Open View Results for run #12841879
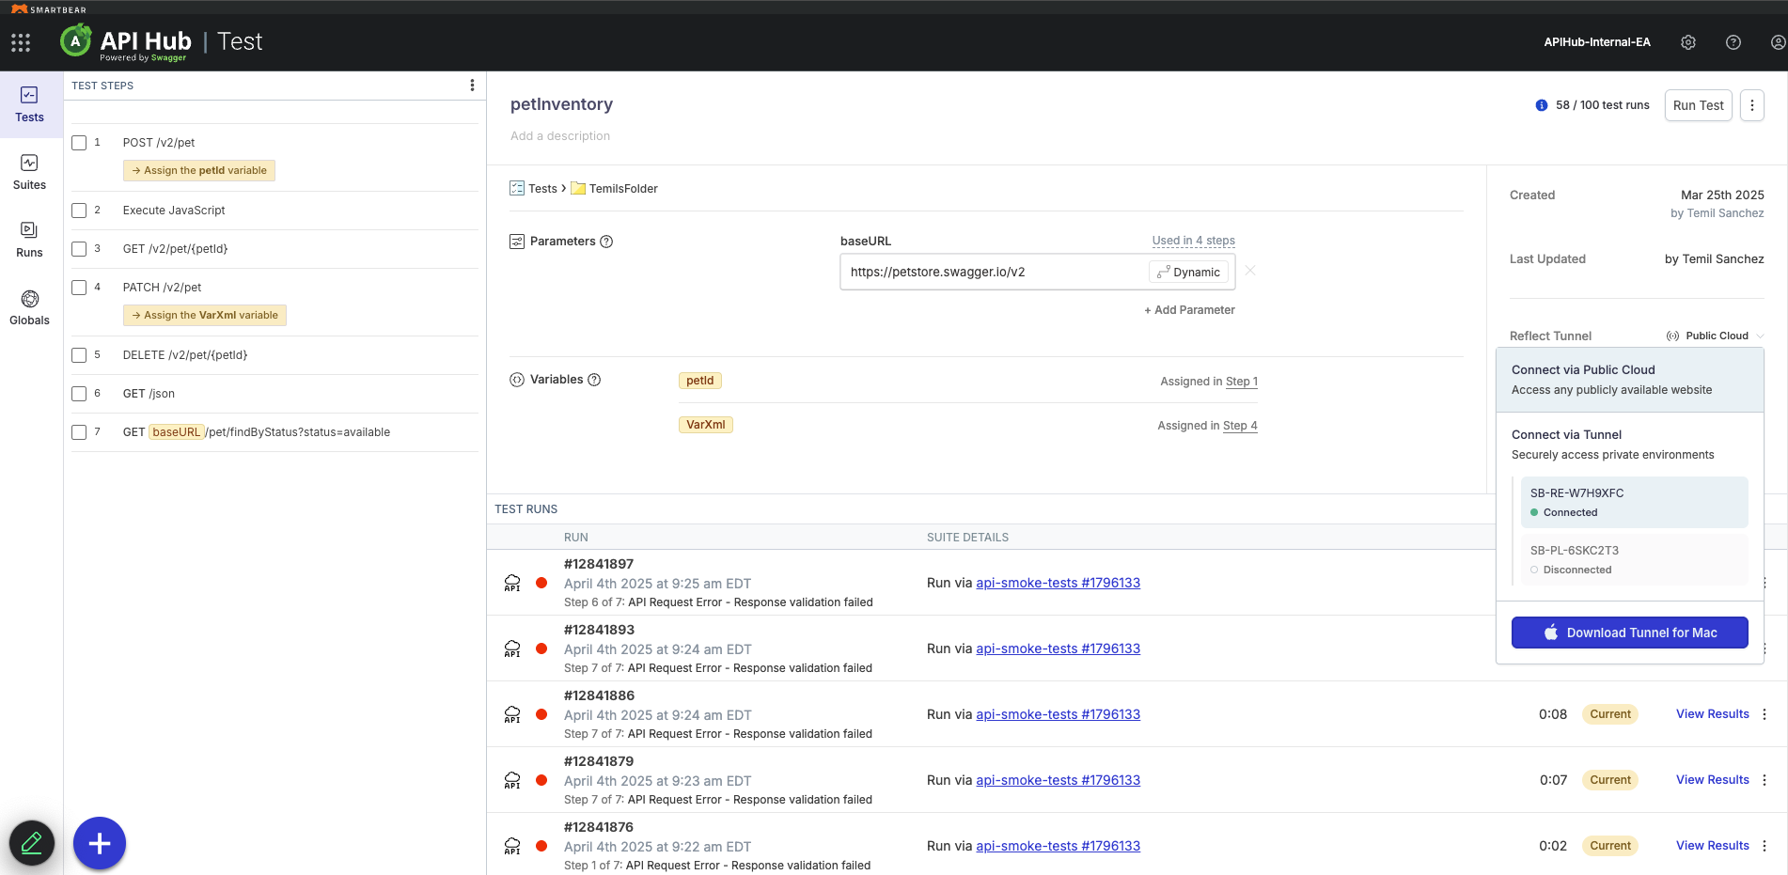This screenshot has width=1788, height=875. 1711,779
